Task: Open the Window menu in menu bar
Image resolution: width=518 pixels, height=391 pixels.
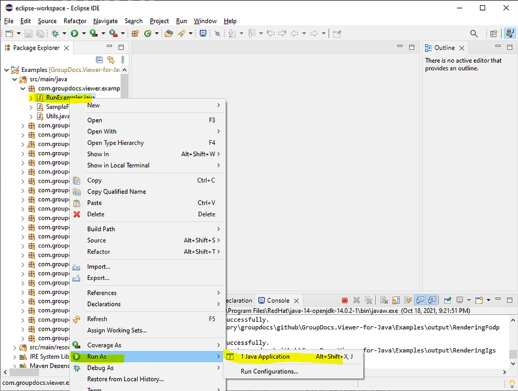Action: pyautogui.click(x=205, y=21)
